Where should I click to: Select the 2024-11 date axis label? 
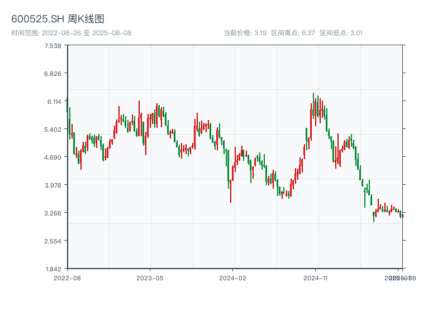coord(315,277)
